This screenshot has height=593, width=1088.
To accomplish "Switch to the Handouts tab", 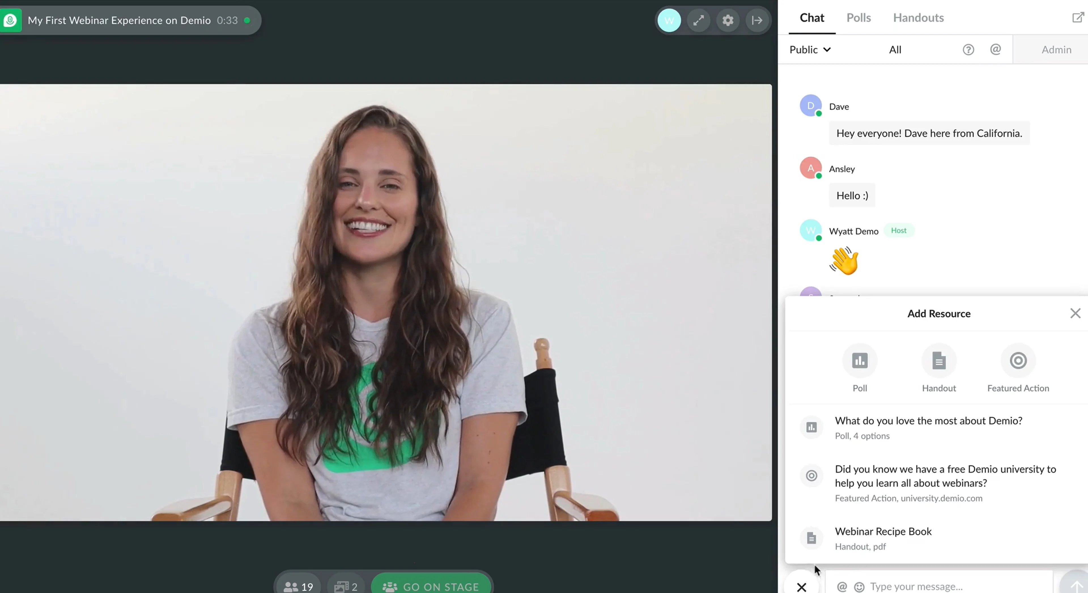I will 918,18.
